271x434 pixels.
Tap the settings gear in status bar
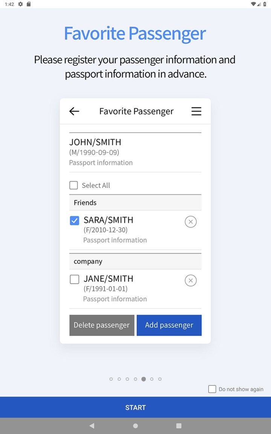coord(20,4)
